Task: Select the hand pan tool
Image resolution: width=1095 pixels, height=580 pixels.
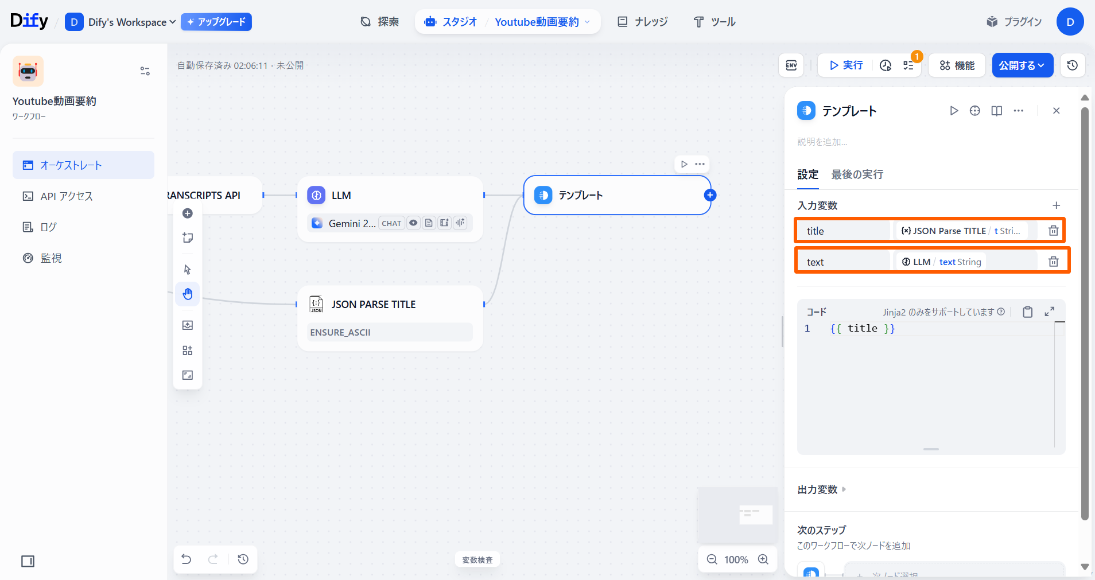Action: click(188, 294)
